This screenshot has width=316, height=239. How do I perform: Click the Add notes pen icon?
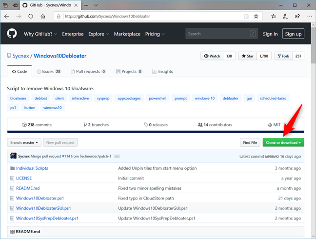pyautogui.click(x=285, y=16)
